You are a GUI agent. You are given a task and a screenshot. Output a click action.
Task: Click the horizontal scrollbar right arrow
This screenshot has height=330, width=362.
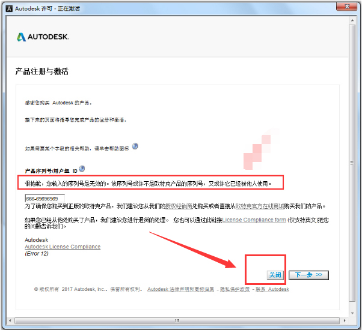pyautogui.click(x=345, y=320)
